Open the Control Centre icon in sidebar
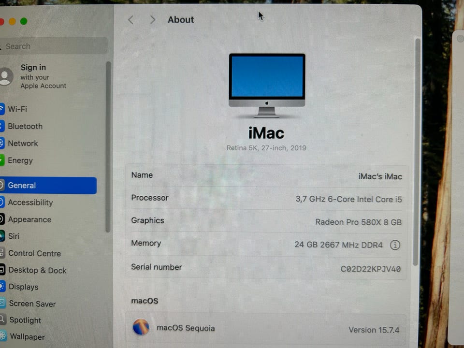Image resolution: width=464 pixels, height=348 pixels. tap(2, 253)
